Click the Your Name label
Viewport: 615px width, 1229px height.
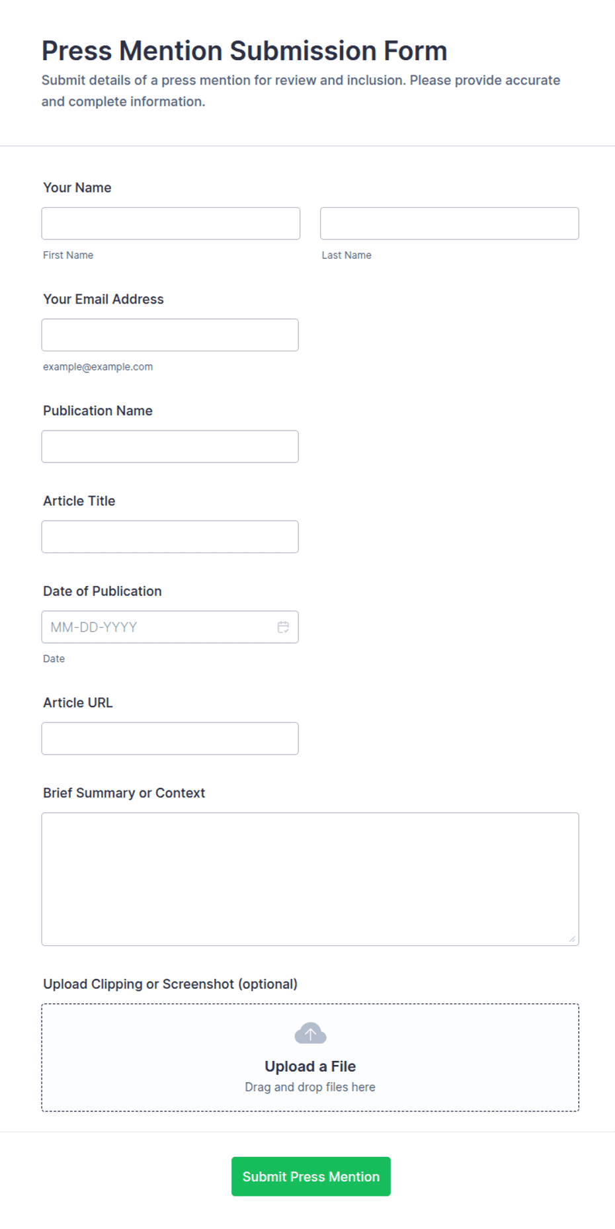pyautogui.click(x=77, y=188)
